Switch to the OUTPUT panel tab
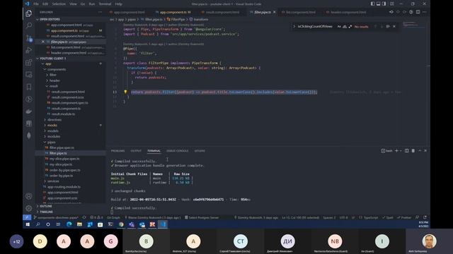Viewport: 453px width, 254px height. 136,151
